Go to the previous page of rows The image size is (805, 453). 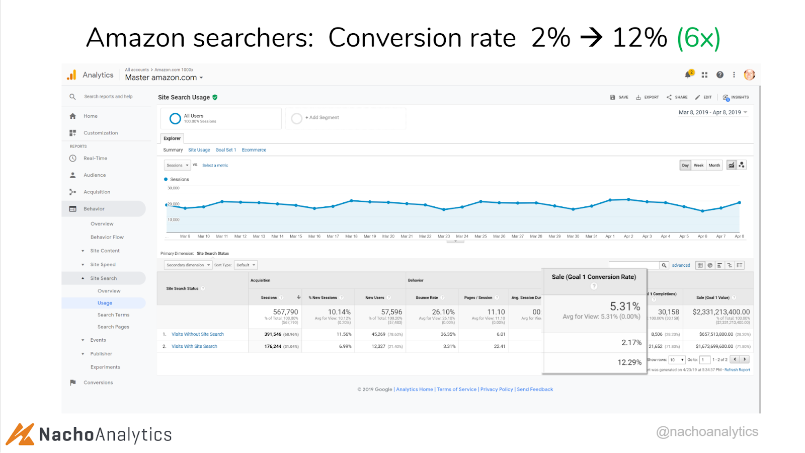(x=735, y=359)
